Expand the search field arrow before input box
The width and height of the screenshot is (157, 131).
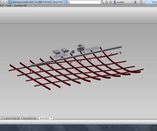click(69, 2)
